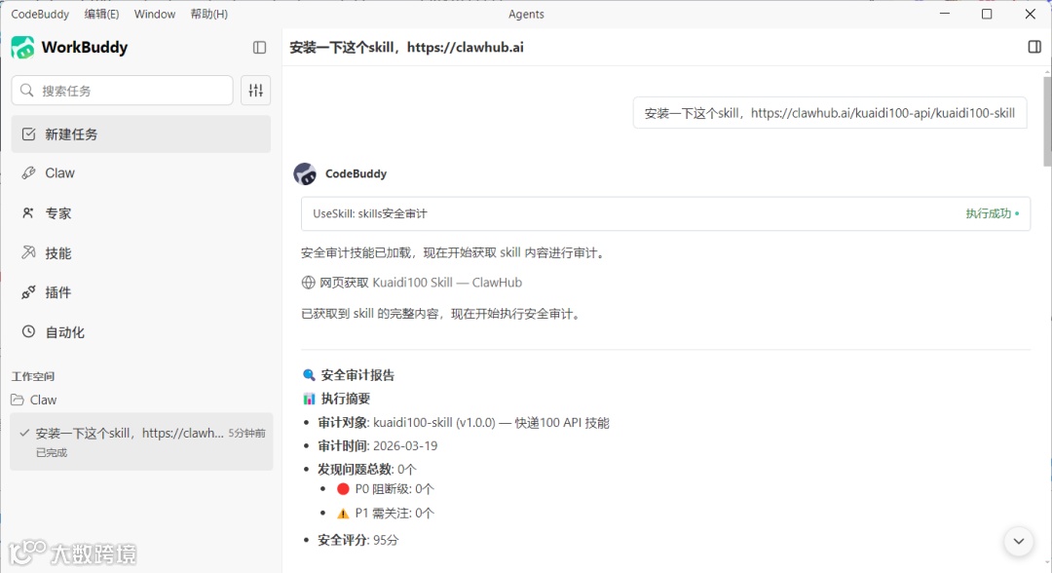
Task: Click the completed task checkmark icon
Action: (x=24, y=434)
